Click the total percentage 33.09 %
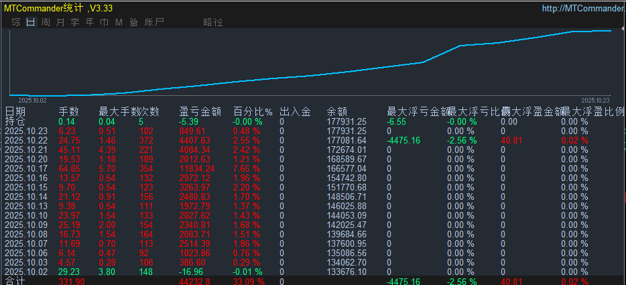 tap(249, 282)
